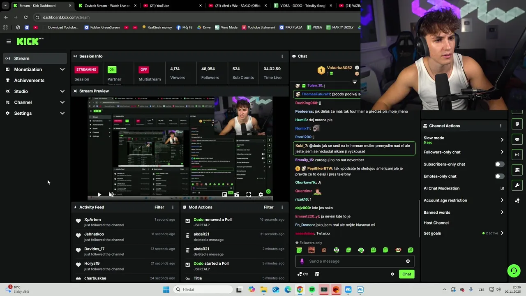Select Stream in the sidebar
526x296 pixels.
(35, 58)
